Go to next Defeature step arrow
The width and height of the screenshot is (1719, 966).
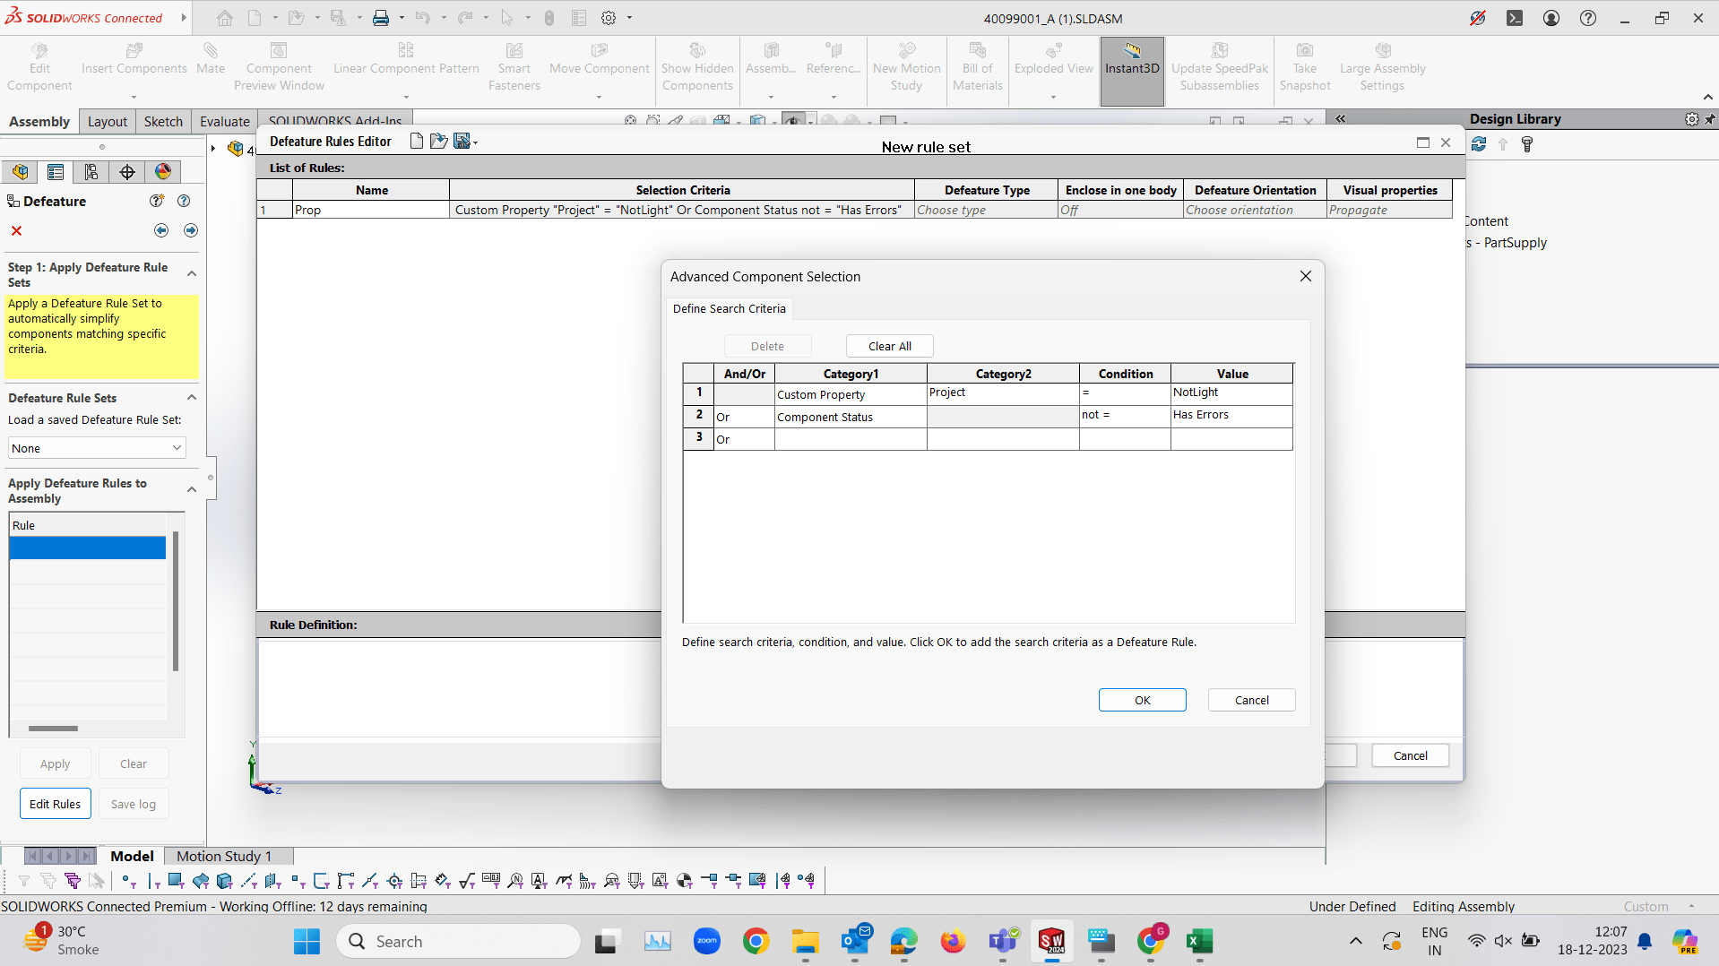coord(191,230)
